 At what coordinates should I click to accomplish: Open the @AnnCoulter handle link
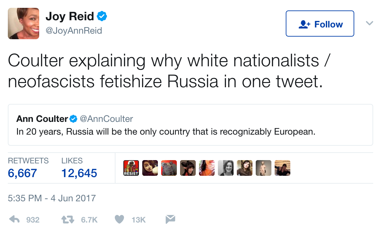tap(106, 119)
